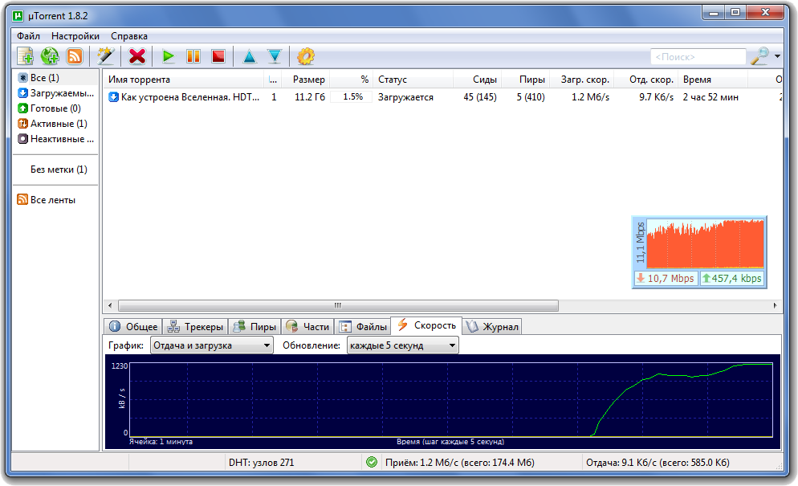Pause the torrent with orange pause icon
The width and height of the screenshot is (798, 486).
193,56
